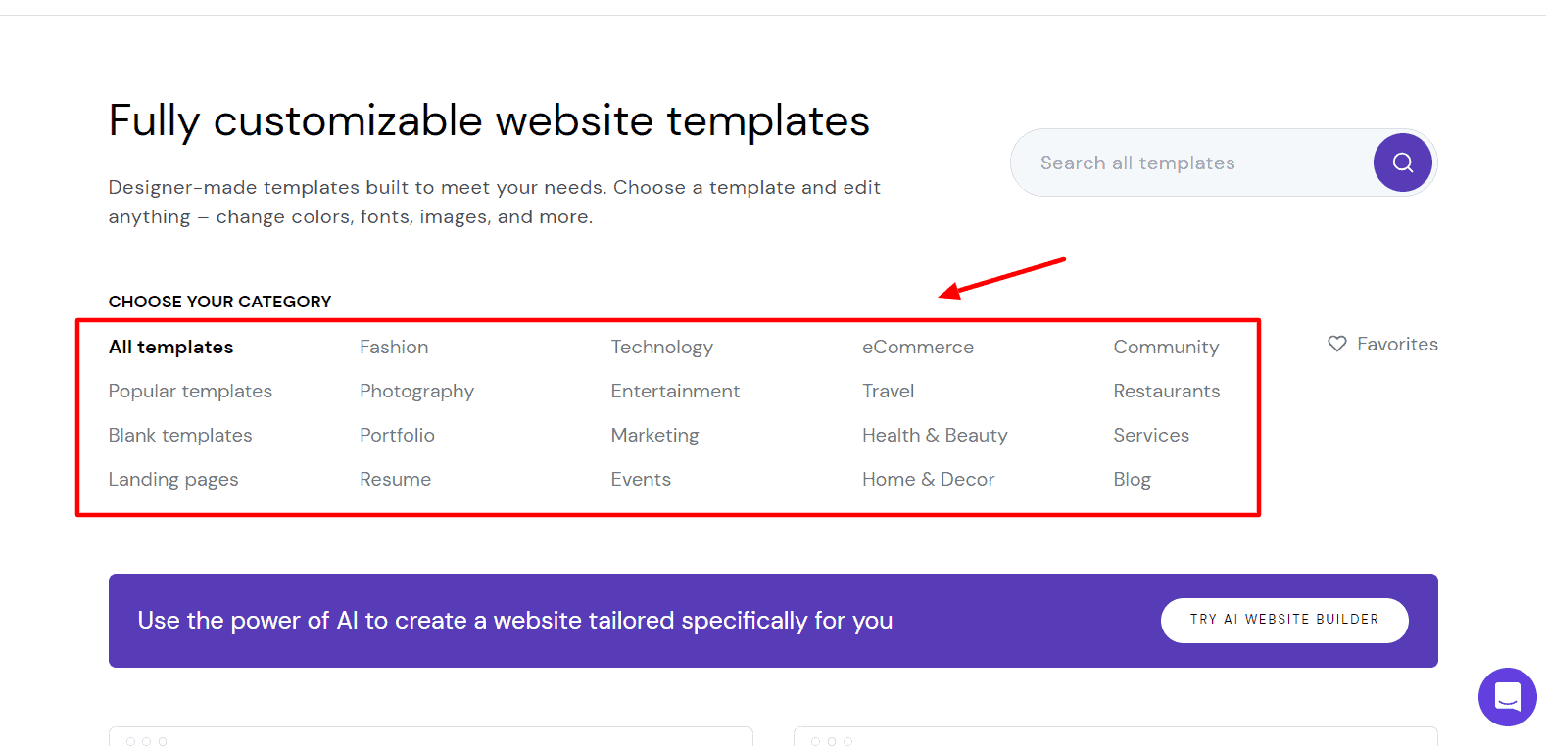Screen dimensions: 1546x746
Task: Open the live chat support widget
Action: [1507, 697]
